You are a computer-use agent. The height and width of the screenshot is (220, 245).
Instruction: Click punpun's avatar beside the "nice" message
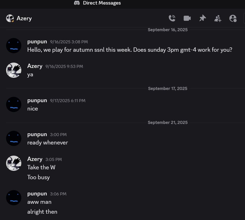(14, 104)
